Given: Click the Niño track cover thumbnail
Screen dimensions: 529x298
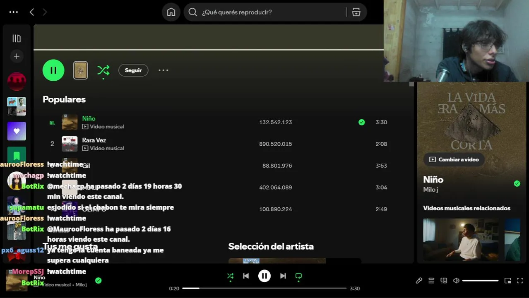Looking at the screenshot, I should [x=70, y=122].
